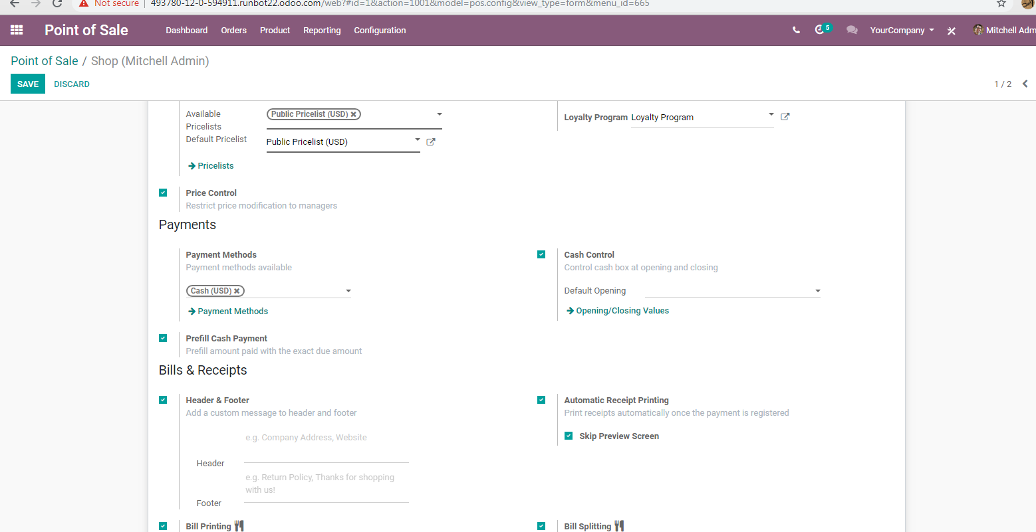Toggle Header & Footer checkbox
This screenshot has height=532, width=1036.
point(163,400)
